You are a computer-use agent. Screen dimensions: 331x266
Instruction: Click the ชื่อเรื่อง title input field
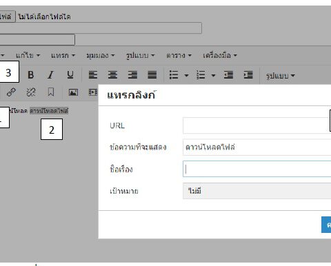point(257,169)
